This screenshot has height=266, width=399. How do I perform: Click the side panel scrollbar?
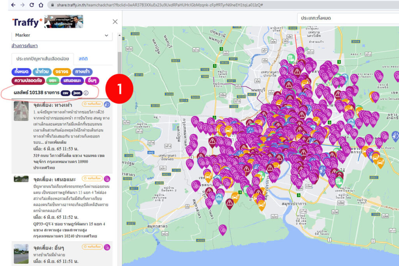point(119,66)
